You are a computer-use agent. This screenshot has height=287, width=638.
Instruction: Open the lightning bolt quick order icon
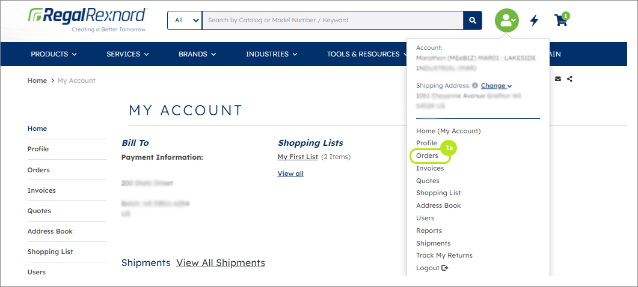point(534,20)
